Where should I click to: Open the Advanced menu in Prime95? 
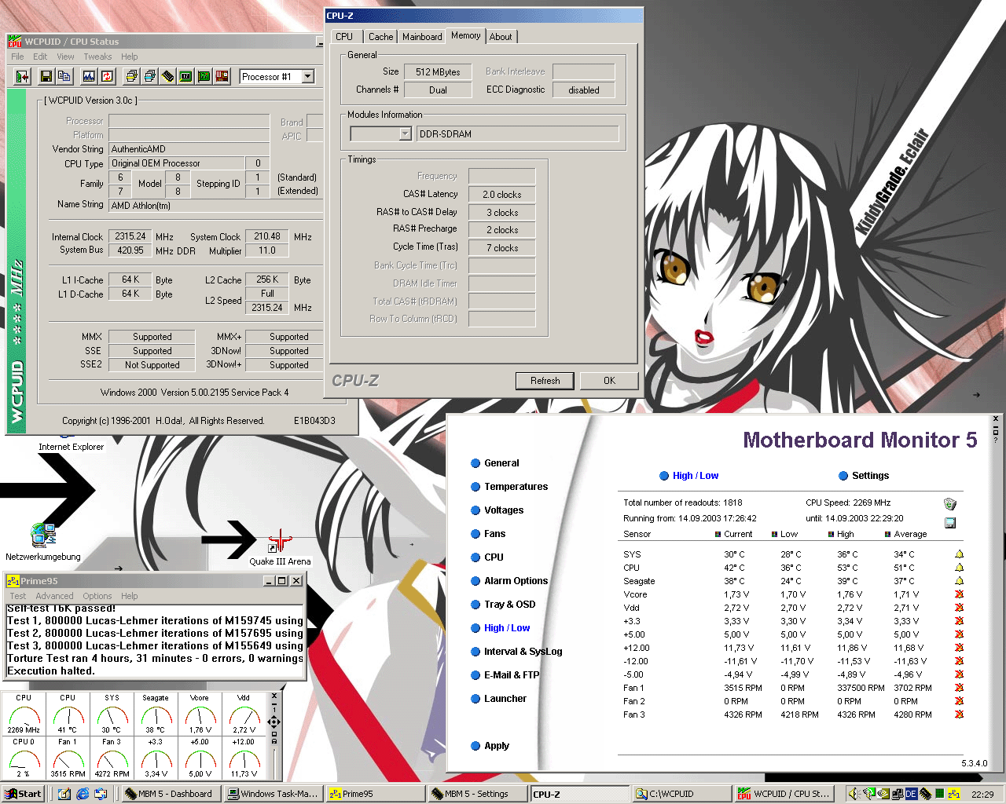click(x=54, y=596)
